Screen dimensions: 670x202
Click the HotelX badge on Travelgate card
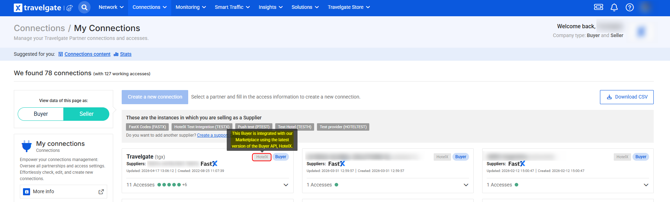pos(262,157)
